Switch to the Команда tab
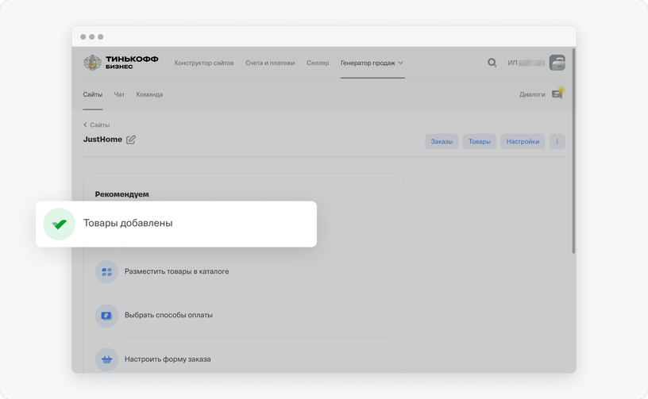The width and height of the screenshot is (648, 399). pyautogui.click(x=149, y=94)
